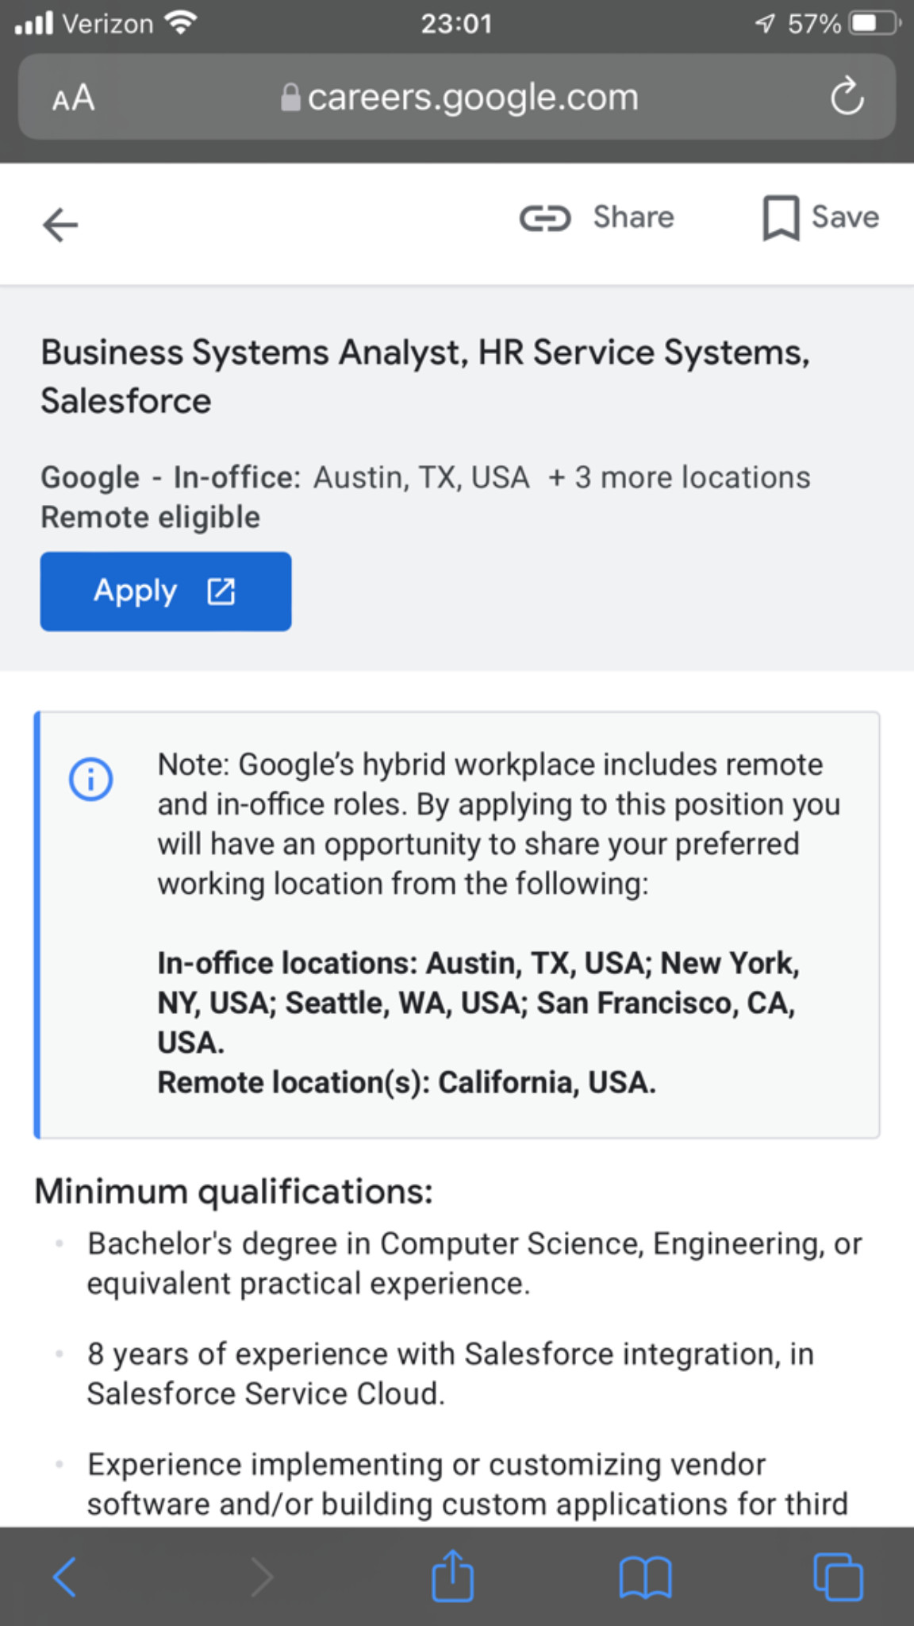Tap the external-link icon inside Apply
Image resolution: width=914 pixels, height=1626 pixels.
(x=221, y=591)
